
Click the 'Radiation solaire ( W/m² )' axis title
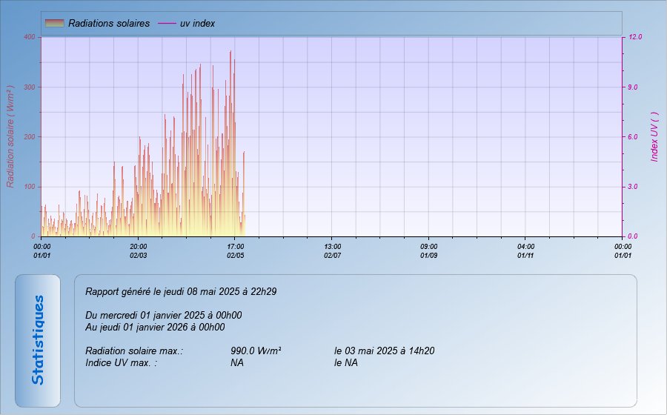click(x=10, y=136)
